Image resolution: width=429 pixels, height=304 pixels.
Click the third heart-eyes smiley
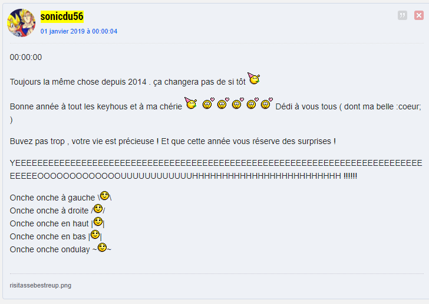coord(237,103)
